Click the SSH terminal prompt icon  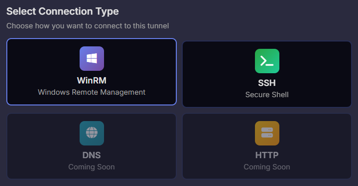(267, 61)
